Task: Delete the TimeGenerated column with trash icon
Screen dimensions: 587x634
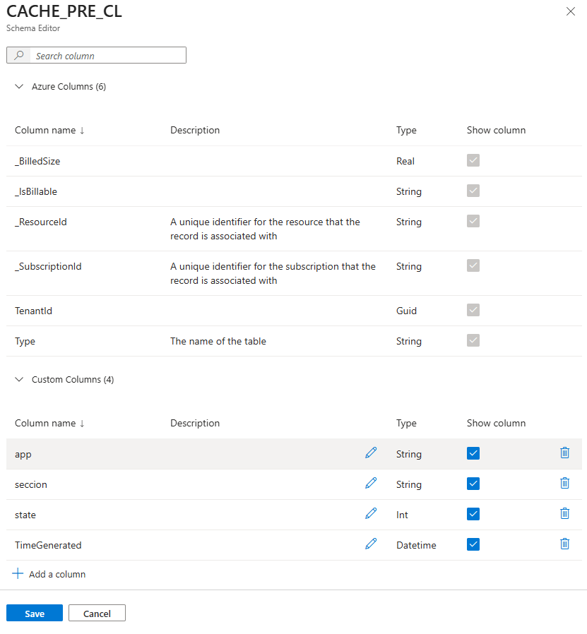Action: pos(565,544)
